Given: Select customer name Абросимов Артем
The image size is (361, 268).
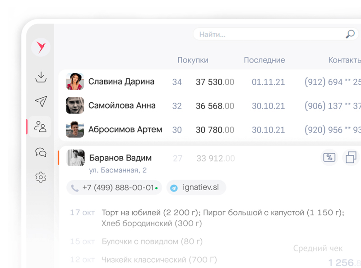Looking at the screenshot, I should [125, 129].
